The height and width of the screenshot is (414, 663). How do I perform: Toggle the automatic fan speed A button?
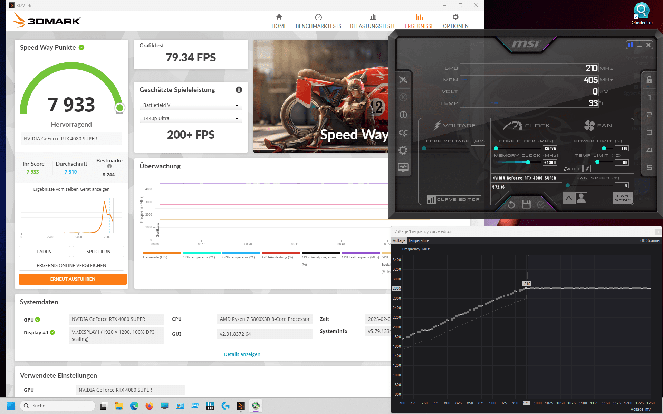click(x=569, y=198)
